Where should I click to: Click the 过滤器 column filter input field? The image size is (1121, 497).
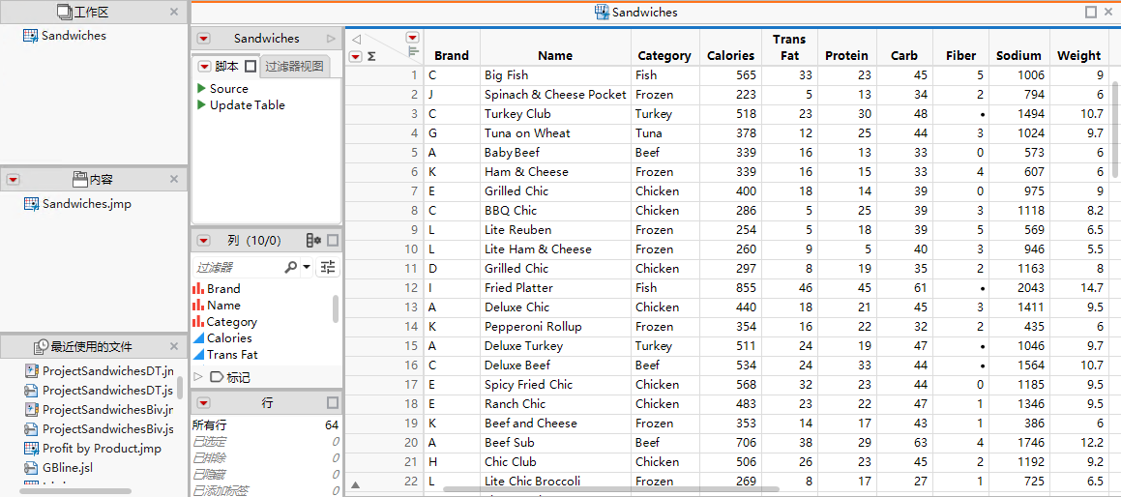coord(237,267)
